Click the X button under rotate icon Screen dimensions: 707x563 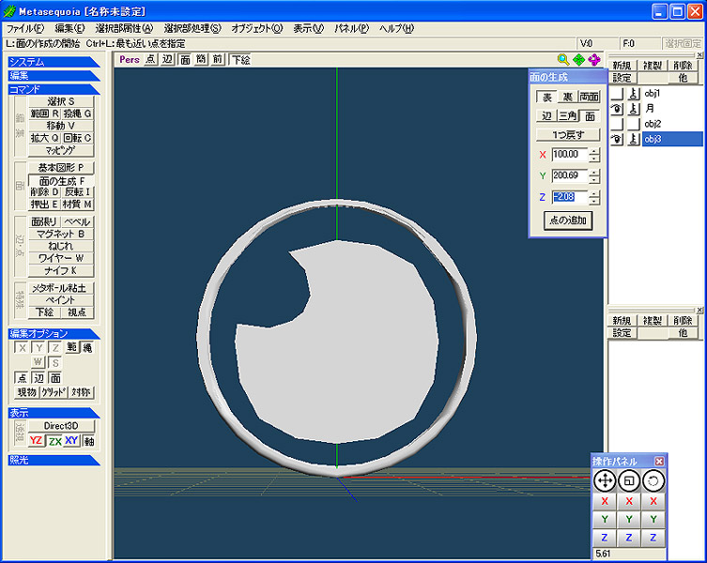pyautogui.click(x=653, y=501)
